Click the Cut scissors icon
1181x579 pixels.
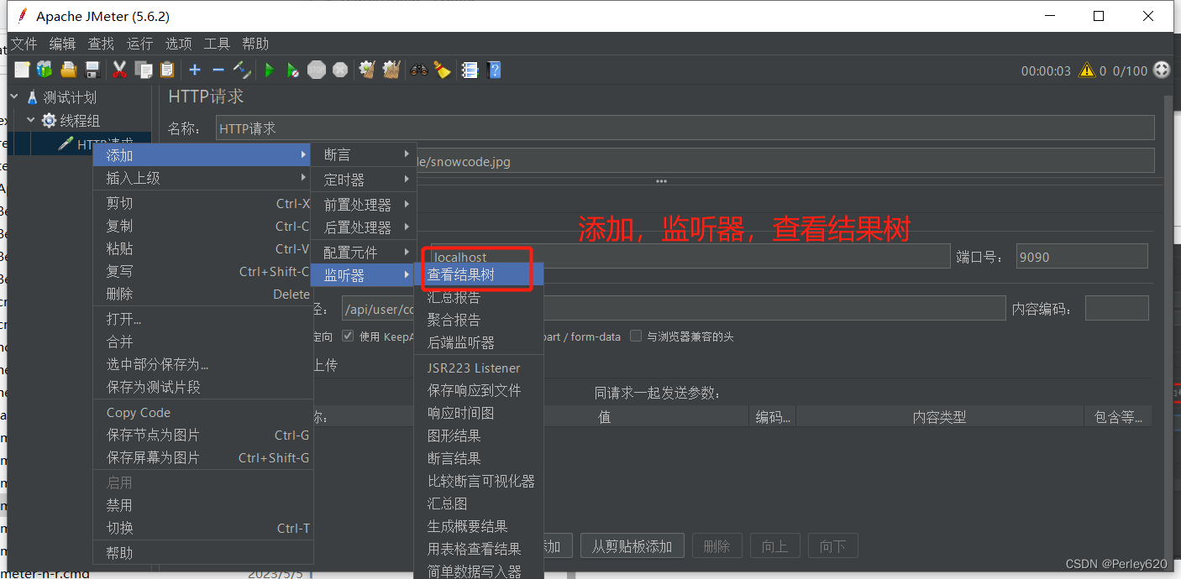(120, 70)
